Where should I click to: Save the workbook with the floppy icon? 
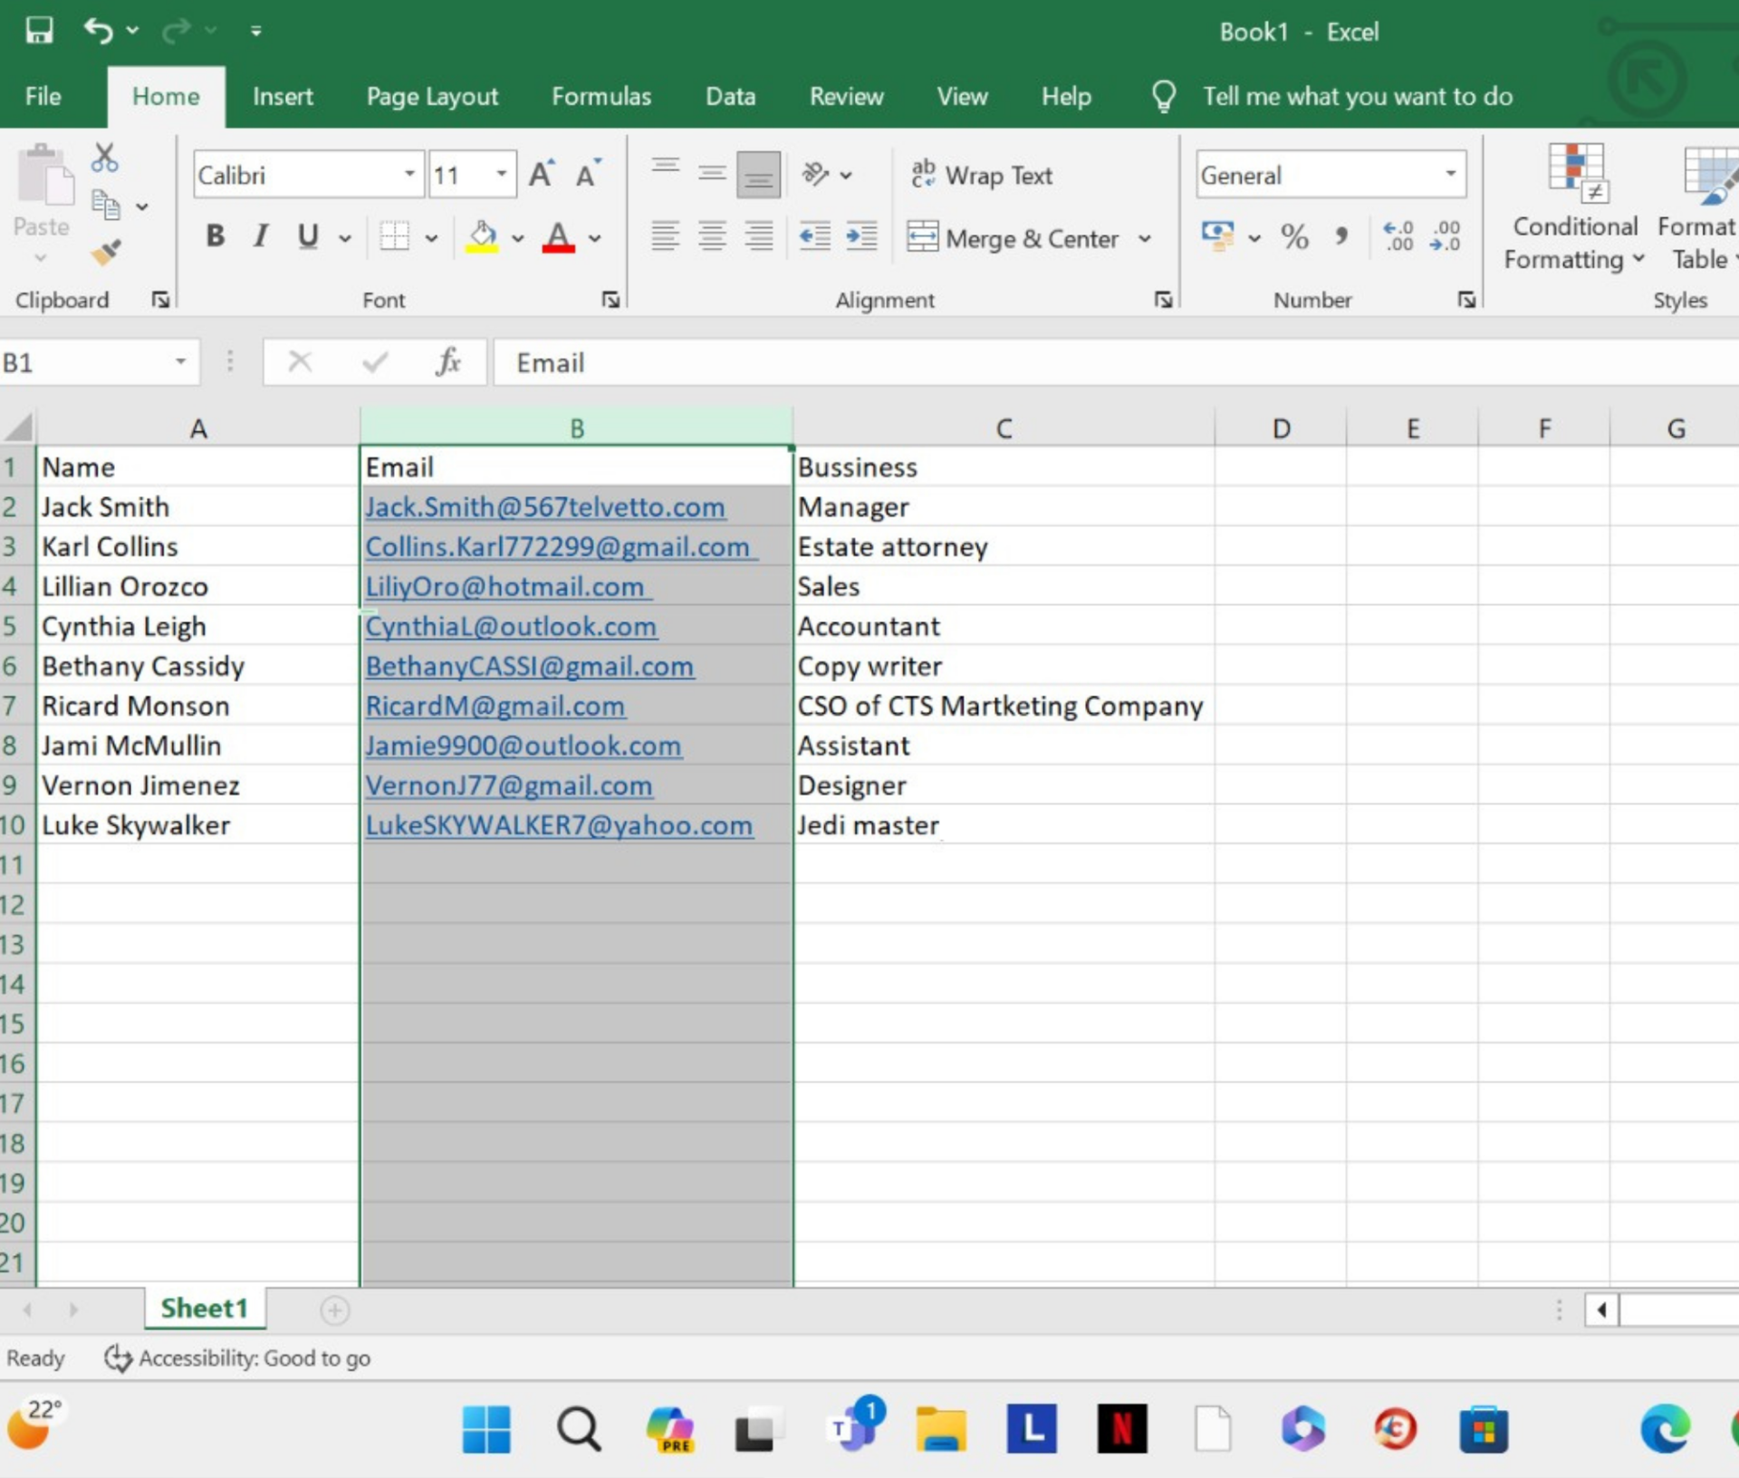click(38, 31)
